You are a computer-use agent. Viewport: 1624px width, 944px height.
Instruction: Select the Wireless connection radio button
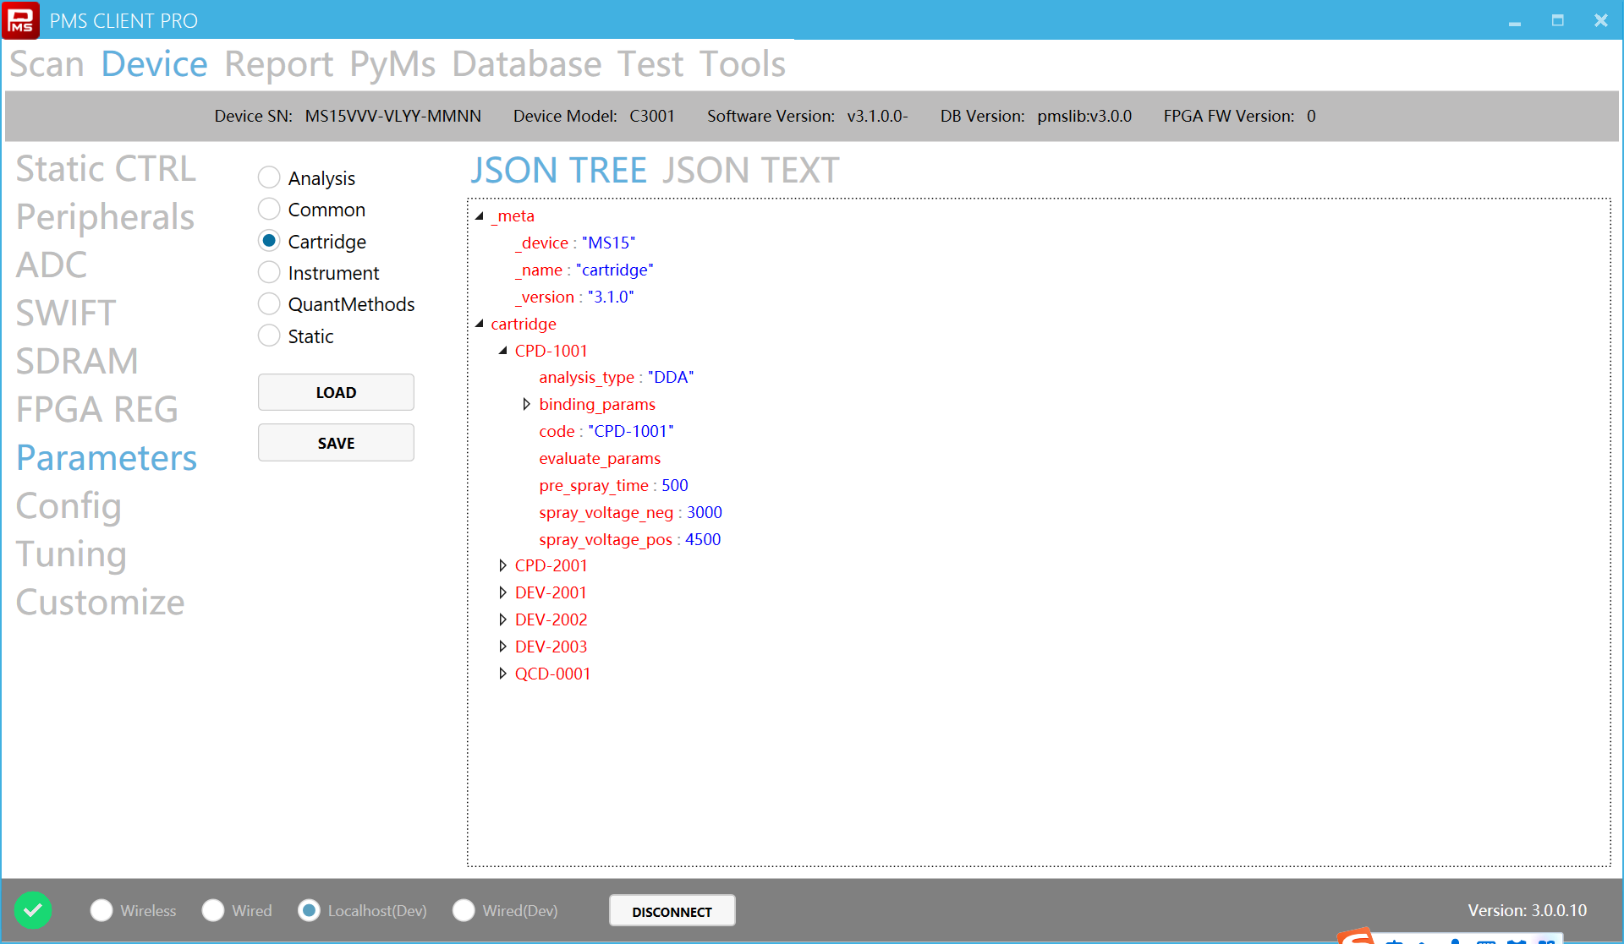click(101, 910)
